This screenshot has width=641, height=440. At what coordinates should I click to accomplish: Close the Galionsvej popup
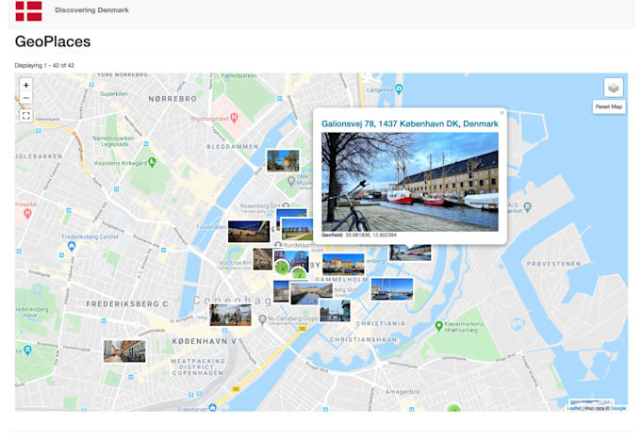[501, 113]
